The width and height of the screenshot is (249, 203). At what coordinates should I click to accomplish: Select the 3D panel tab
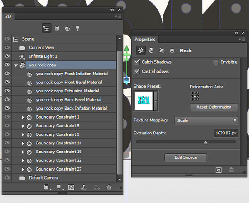(x=8, y=16)
